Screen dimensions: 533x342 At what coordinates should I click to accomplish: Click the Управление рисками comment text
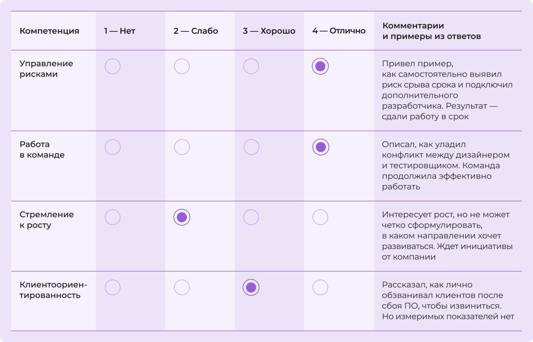point(447,90)
